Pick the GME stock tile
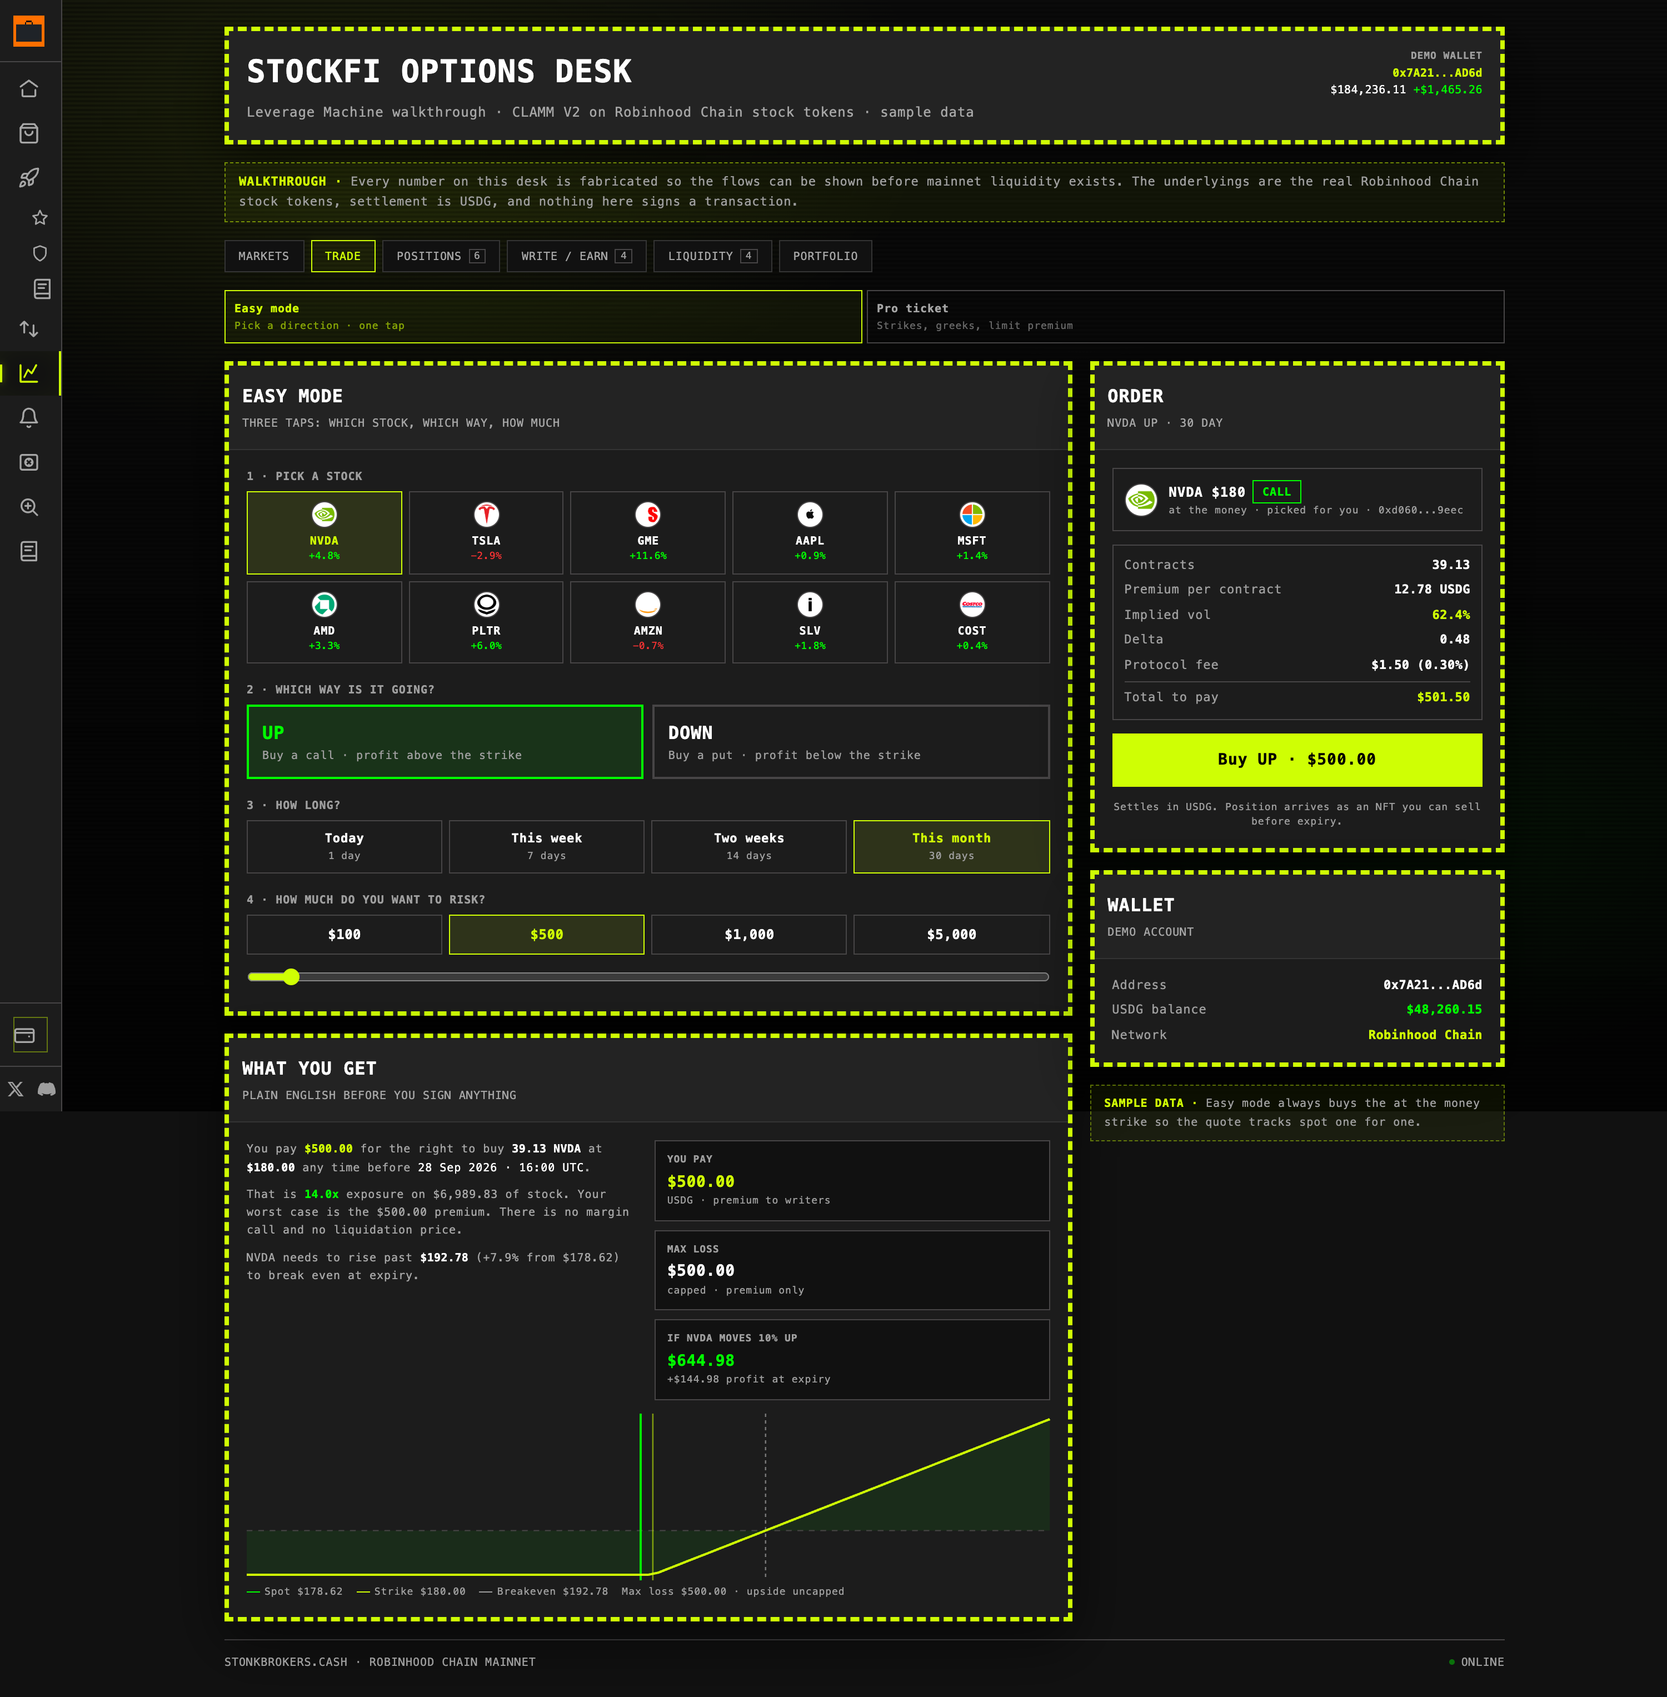Image resolution: width=1667 pixels, height=1697 pixels. (x=648, y=532)
